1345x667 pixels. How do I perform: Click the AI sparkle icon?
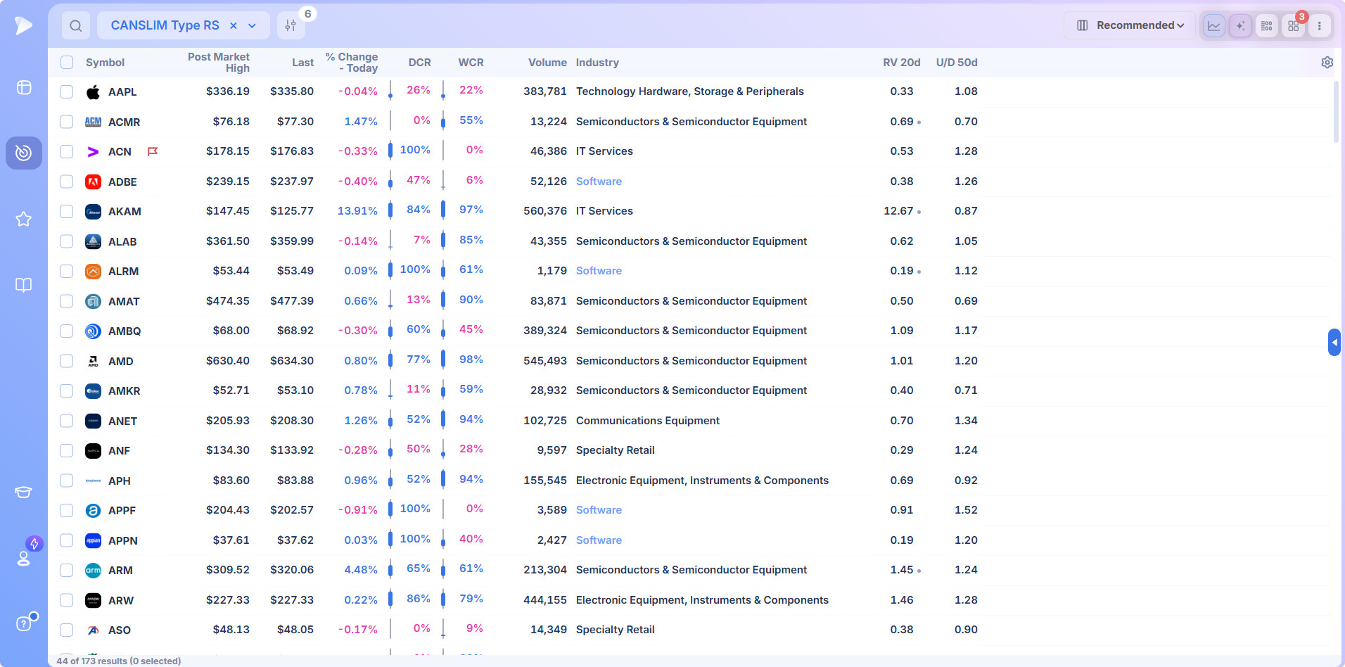[1240, 25]
